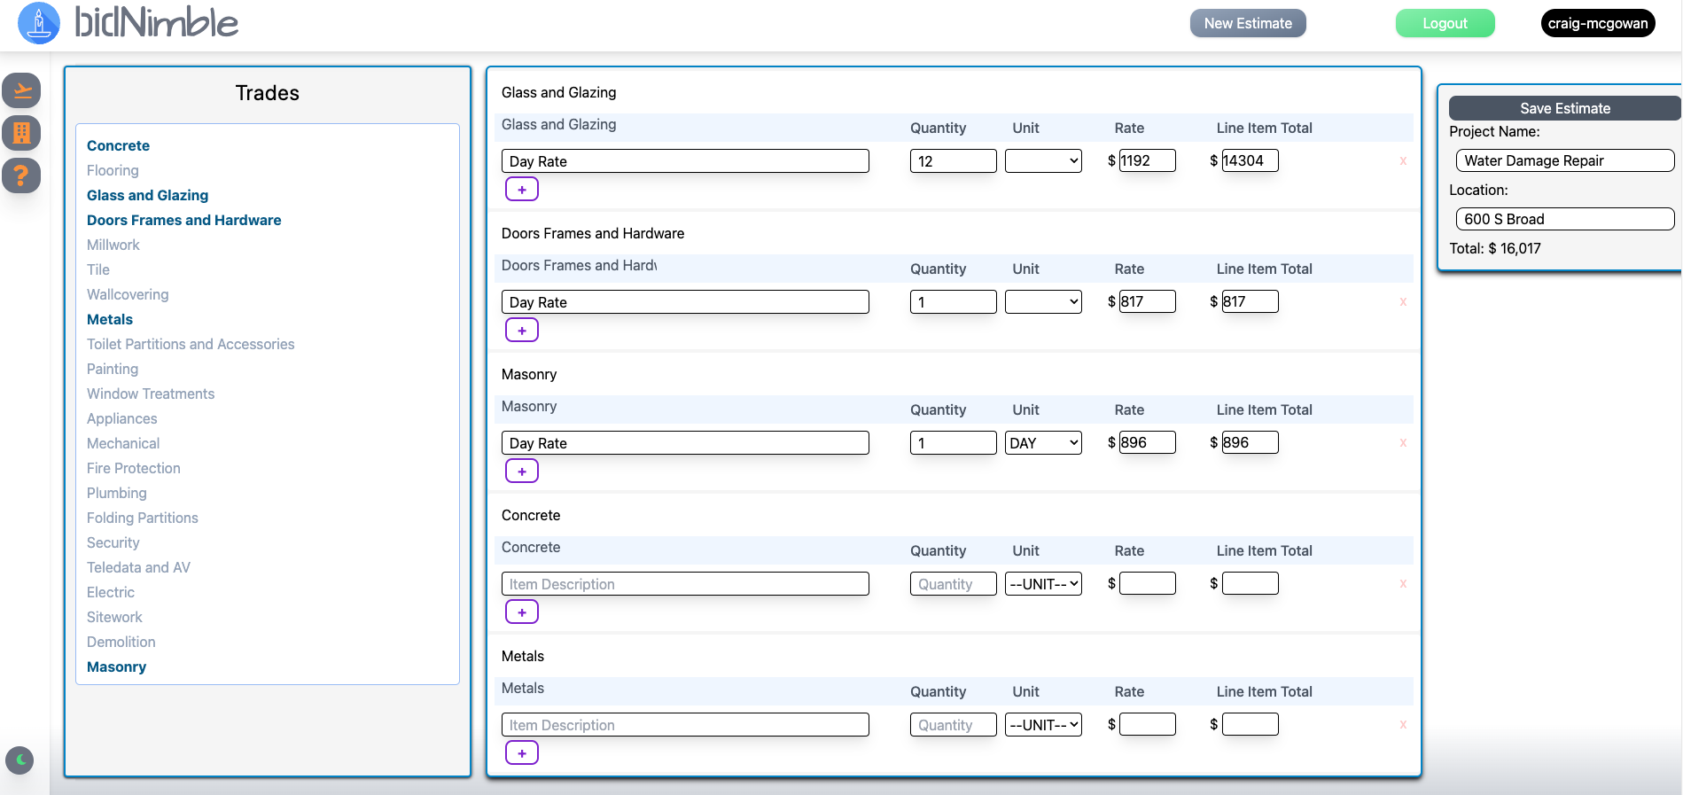Toggle dark mode moon icon
This screenshot has width=1683, height=795.
coord(19,760)
